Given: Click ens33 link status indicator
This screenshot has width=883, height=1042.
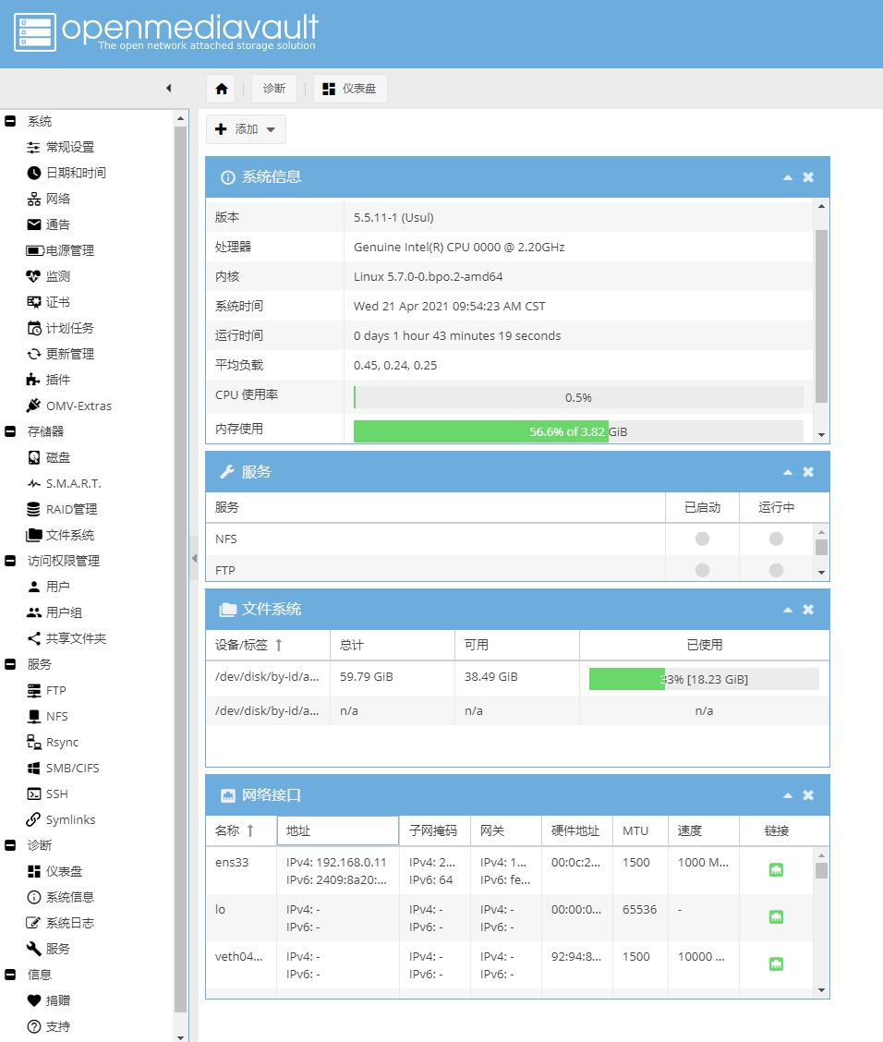Looking at the screenshot, I should (x=776, y=869).
